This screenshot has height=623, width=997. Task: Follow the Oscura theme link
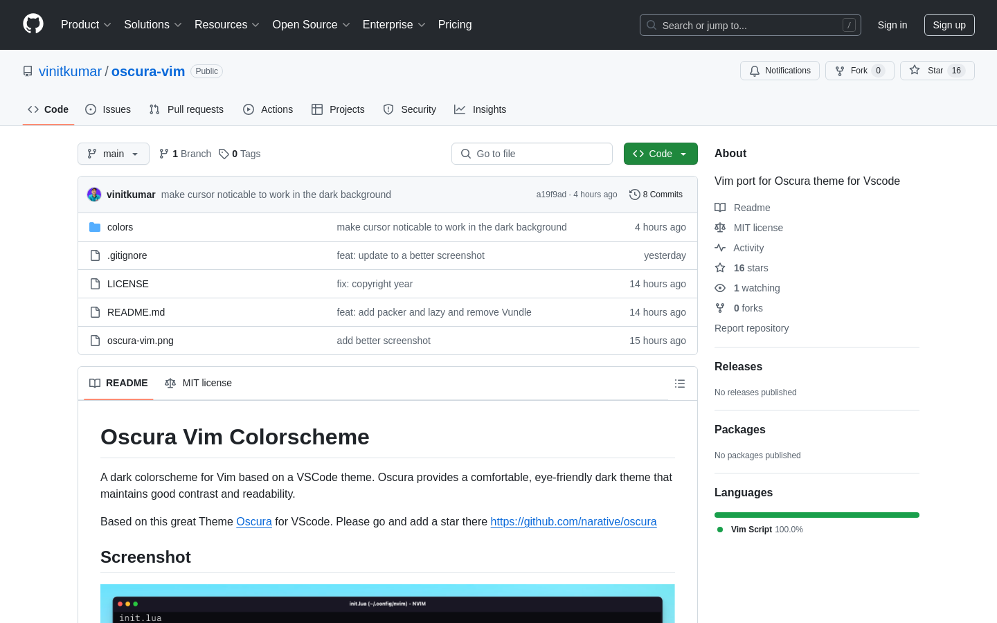[254, 521]
